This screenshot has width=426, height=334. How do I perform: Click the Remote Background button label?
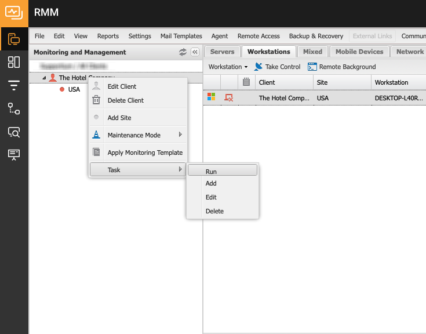[x=348, y=67]
